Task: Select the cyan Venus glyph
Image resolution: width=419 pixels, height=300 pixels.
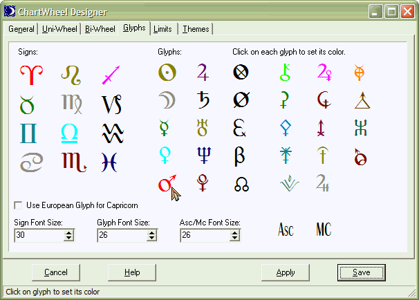Action: click(165, 155)
